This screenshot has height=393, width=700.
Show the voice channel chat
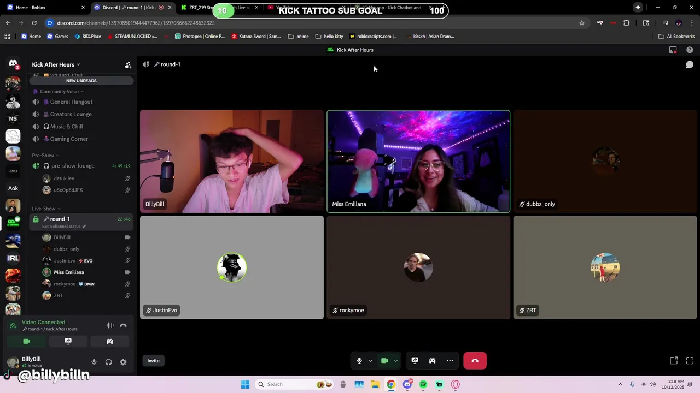point(690,64)
